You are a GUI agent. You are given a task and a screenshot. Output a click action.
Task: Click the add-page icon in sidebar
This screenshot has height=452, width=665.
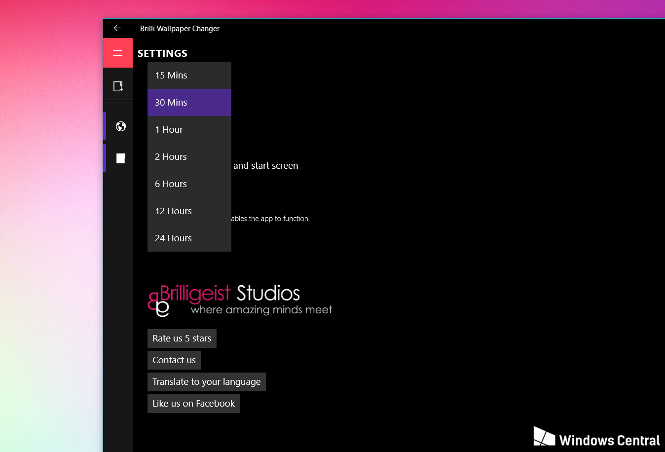click(118, 86)
